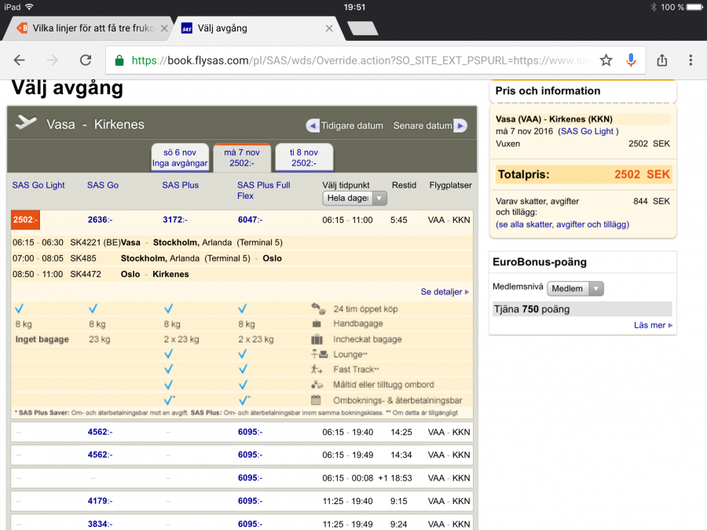
Task: Select the 'må 7 nov' date tab
Action: click(x=242, y=158)
